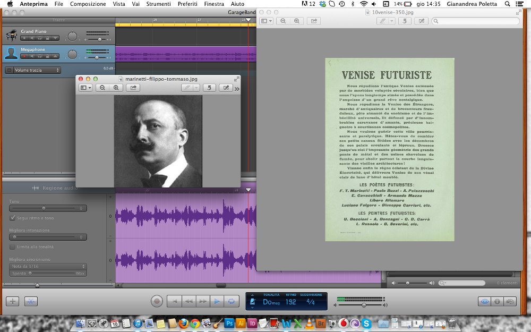The width and height of the screenshot is (531, 332).
Task: Open the Vista menu
Action: pyautogui.click(x=119, y=4)
